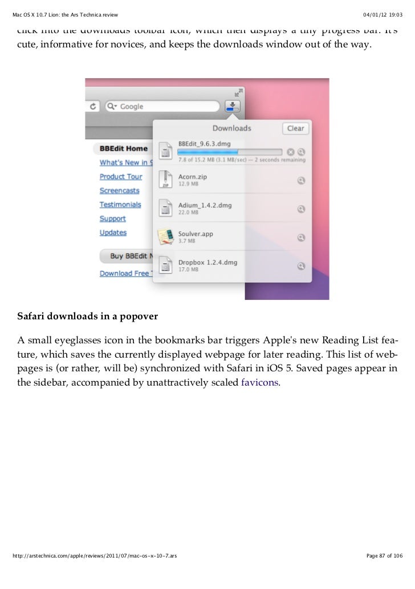The image size is (415, 589).
Task: Click the reload arrow button in Safari
Action: tap(93, 106)
